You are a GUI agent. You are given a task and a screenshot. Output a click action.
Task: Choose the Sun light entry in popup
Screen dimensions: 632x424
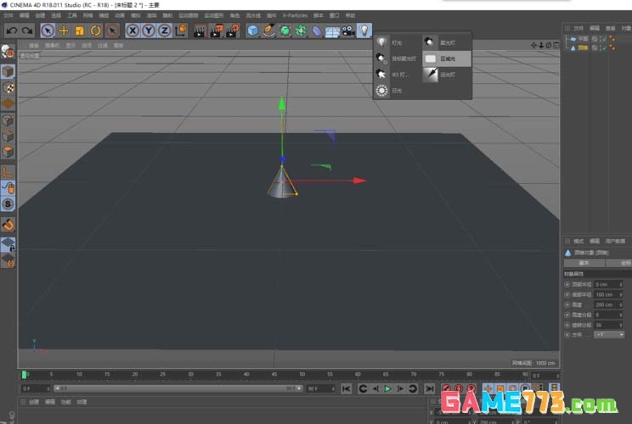tap(398, 91)
